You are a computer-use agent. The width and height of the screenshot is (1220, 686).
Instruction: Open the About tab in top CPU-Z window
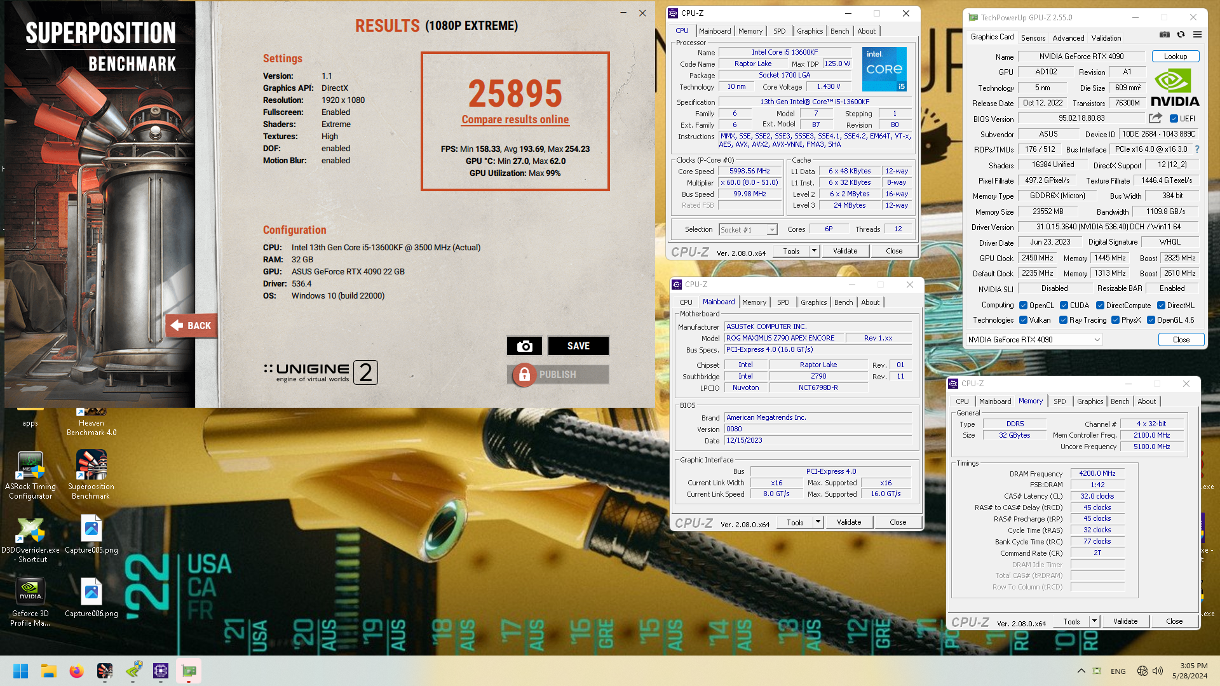(x=866, y=31)
